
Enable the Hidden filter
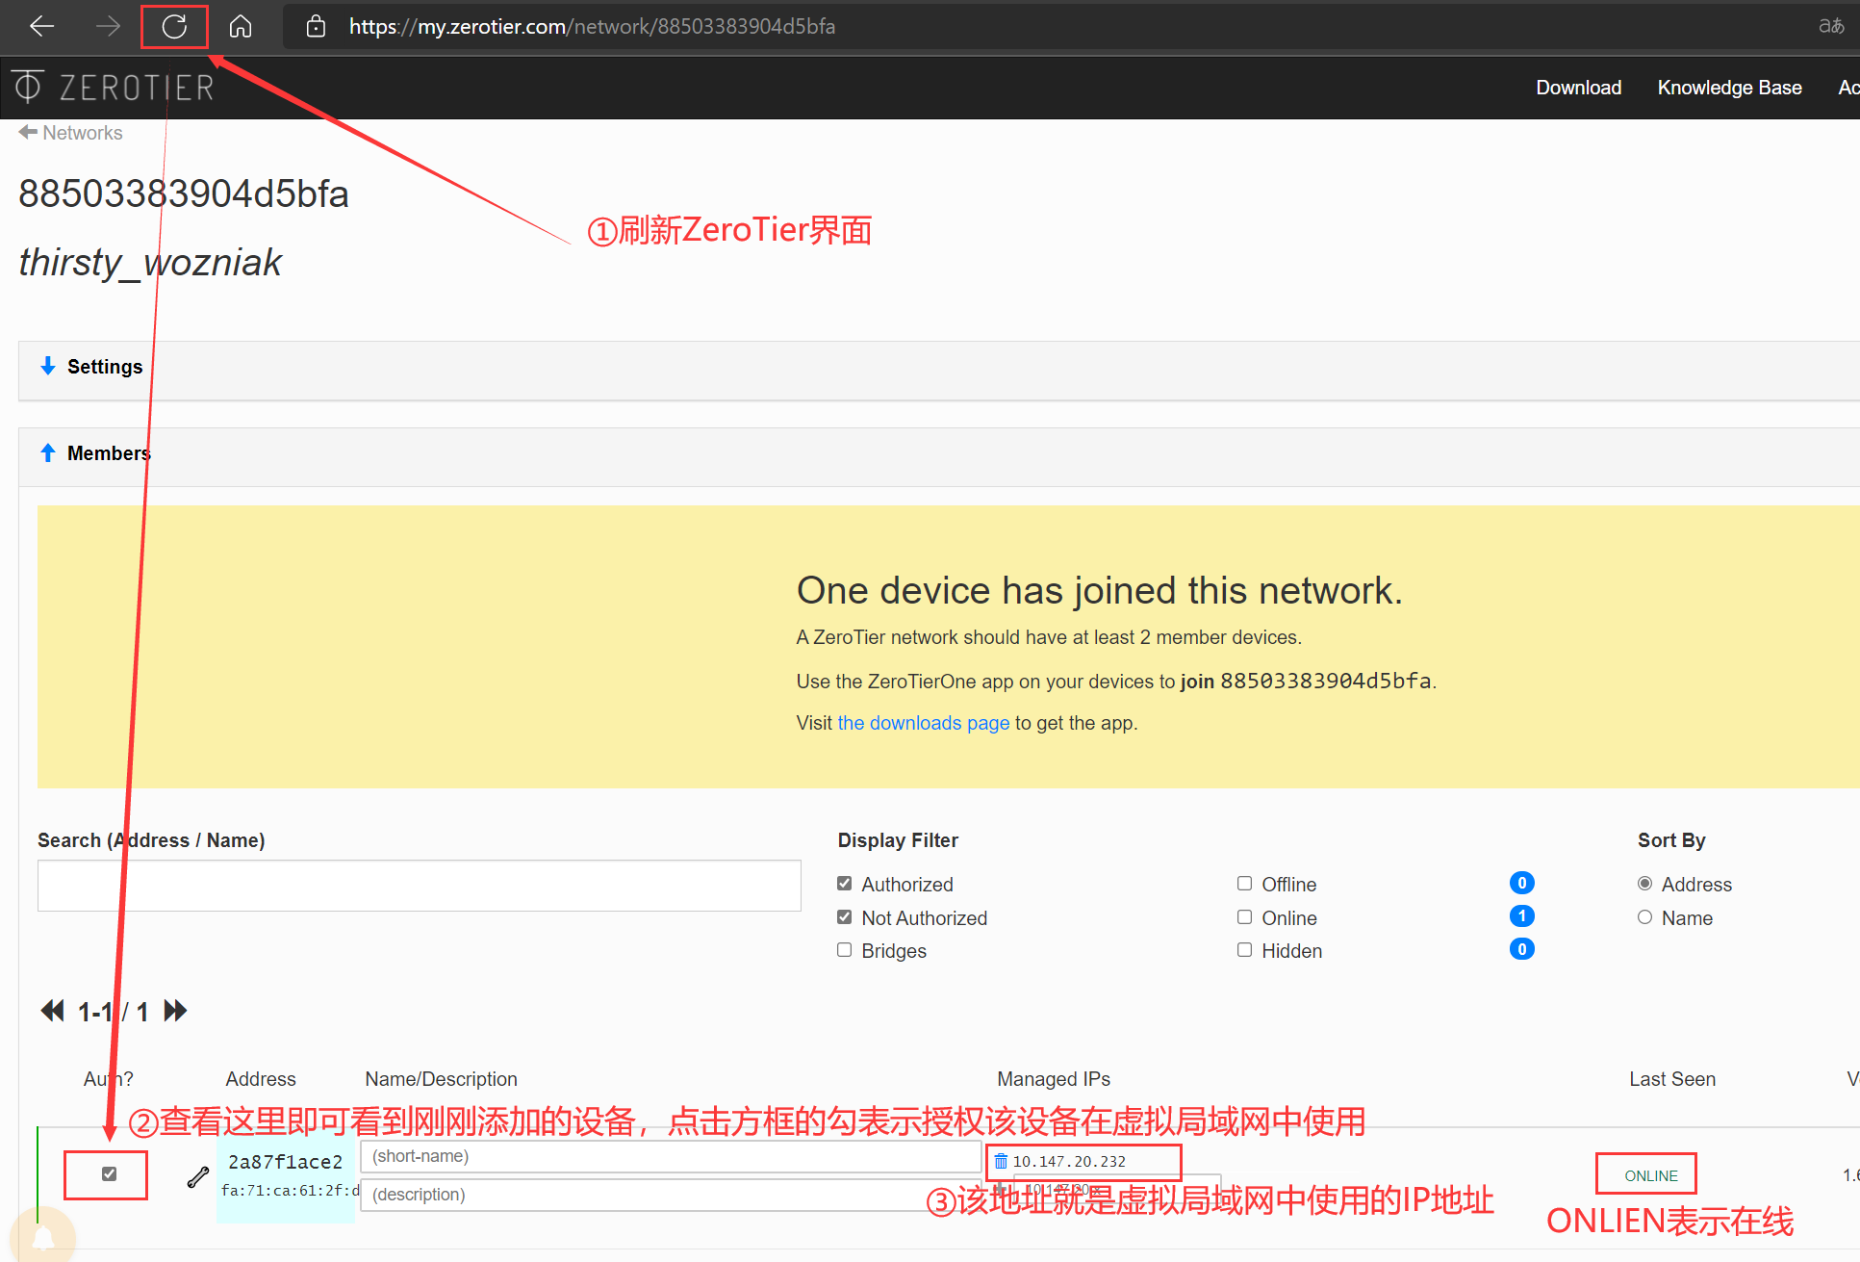[x=1244, y=950]
